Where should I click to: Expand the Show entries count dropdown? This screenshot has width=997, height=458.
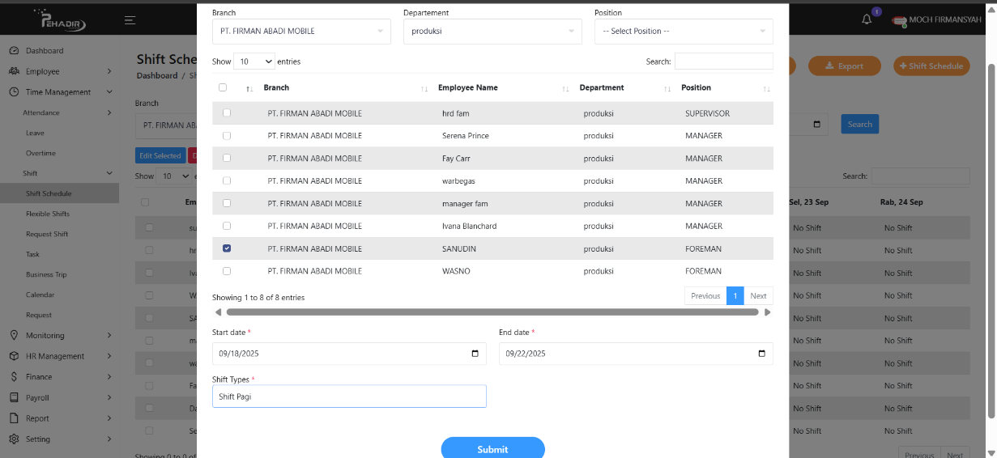[x=254, y=61]
